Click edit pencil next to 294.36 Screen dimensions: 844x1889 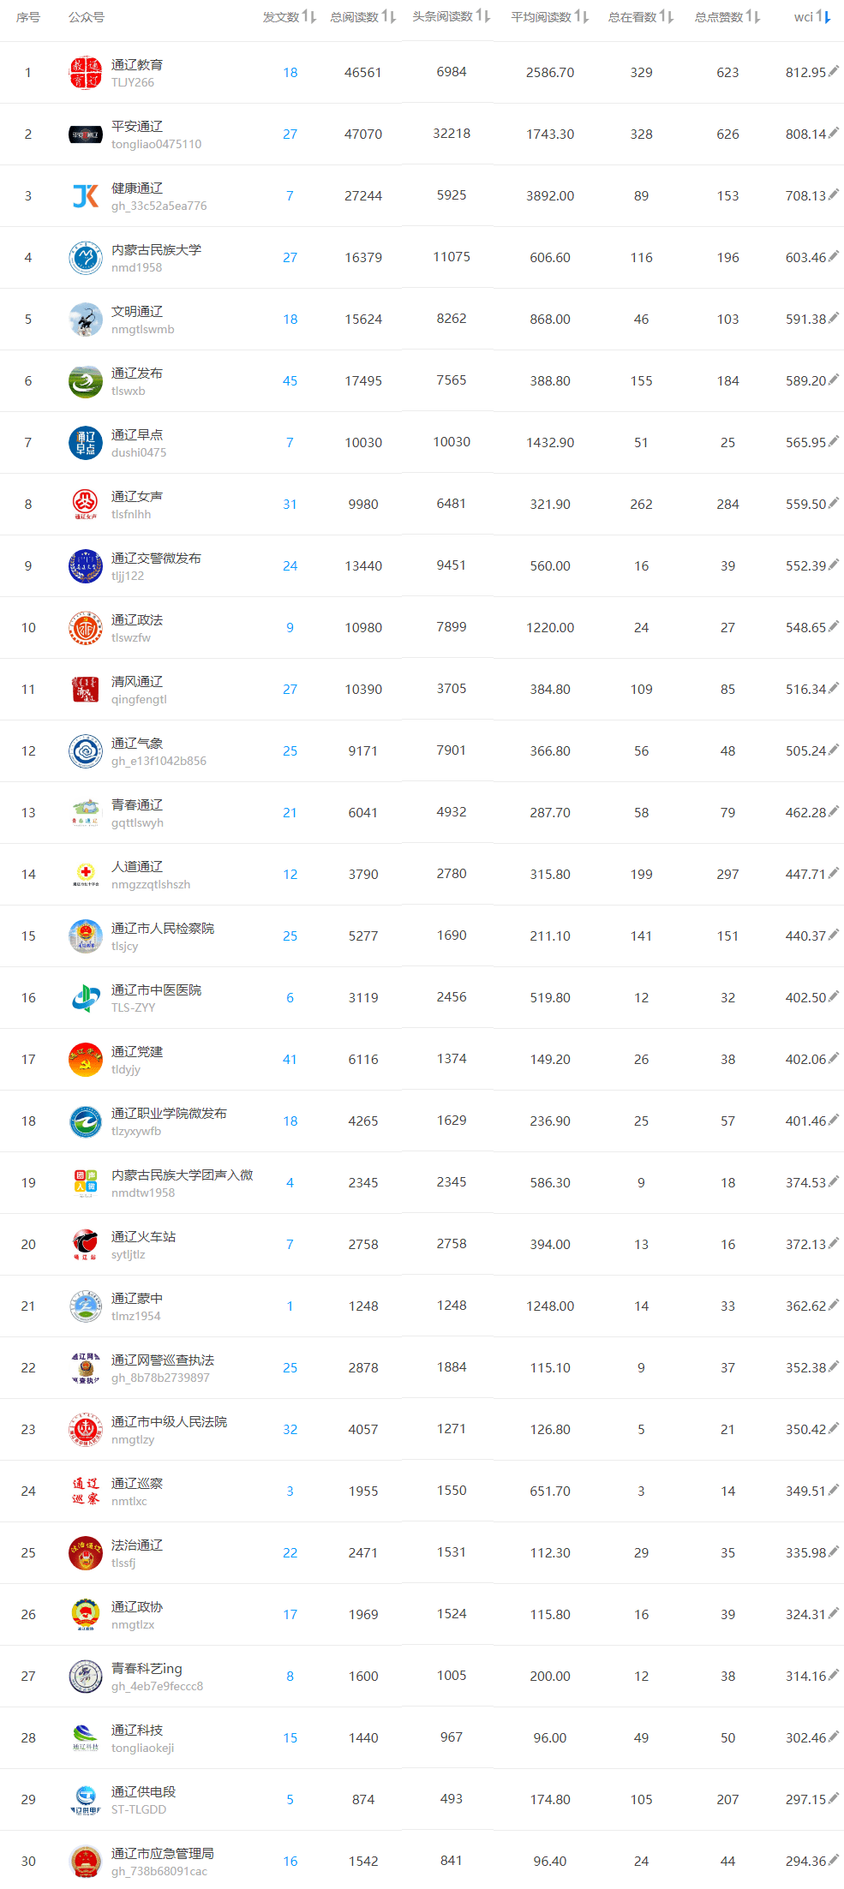(834, 1860)
